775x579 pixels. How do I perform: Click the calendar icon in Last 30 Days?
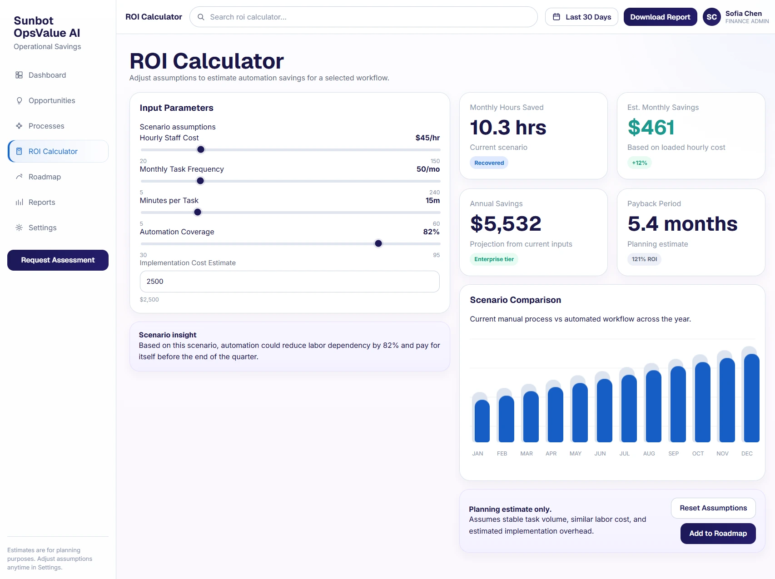[x=556, y=17]
